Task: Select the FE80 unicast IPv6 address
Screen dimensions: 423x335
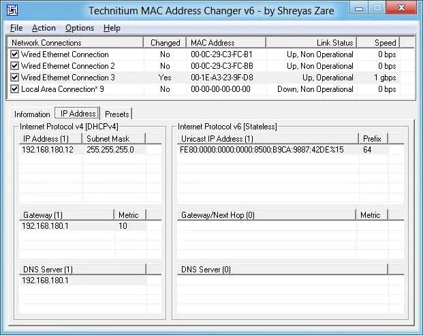Action: point(262,149)
